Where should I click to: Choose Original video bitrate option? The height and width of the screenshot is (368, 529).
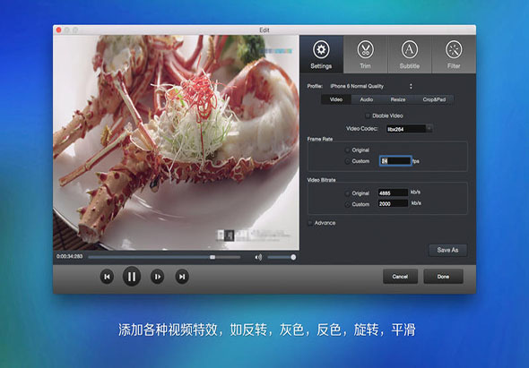(347, 193)
